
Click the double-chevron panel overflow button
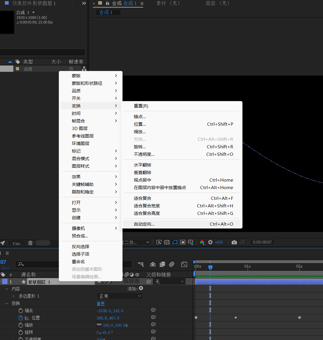84,3
